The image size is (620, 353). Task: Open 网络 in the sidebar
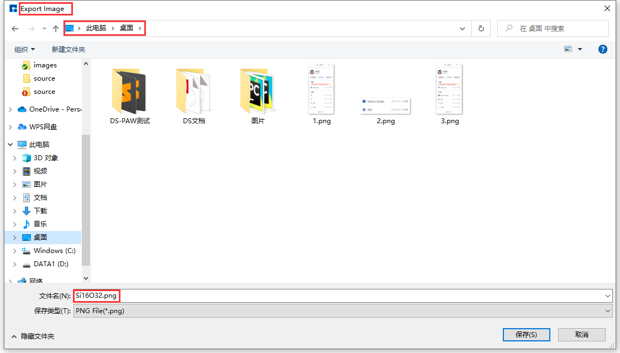point(30,280)
